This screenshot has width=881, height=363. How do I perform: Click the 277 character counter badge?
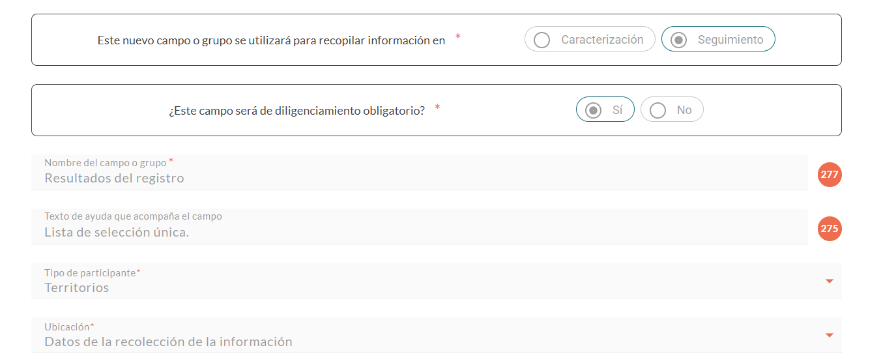coord(830,175)
